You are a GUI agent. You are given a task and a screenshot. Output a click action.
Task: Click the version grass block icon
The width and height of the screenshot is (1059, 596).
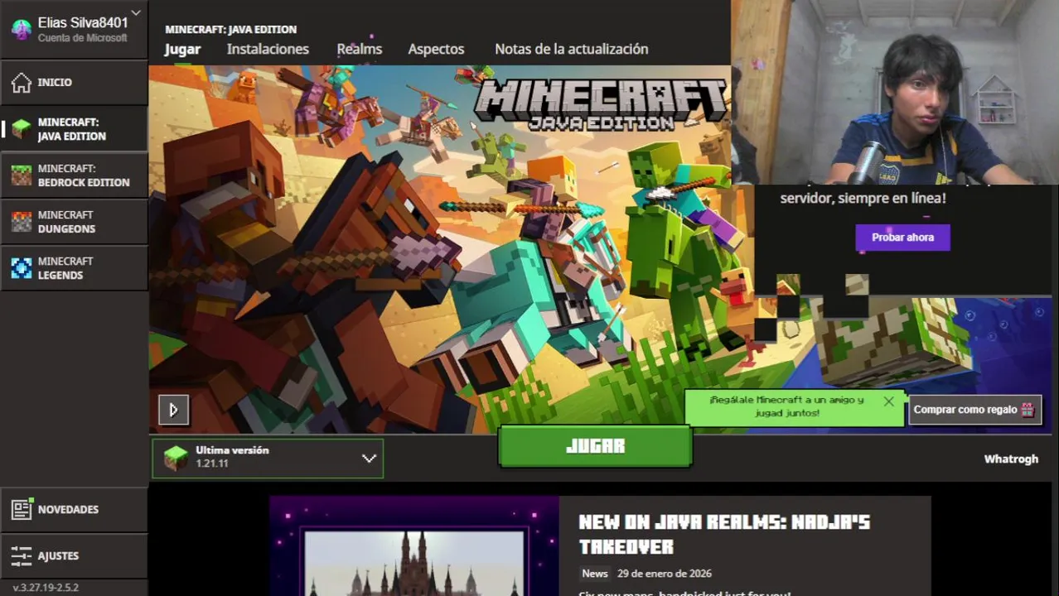point(176,458)
